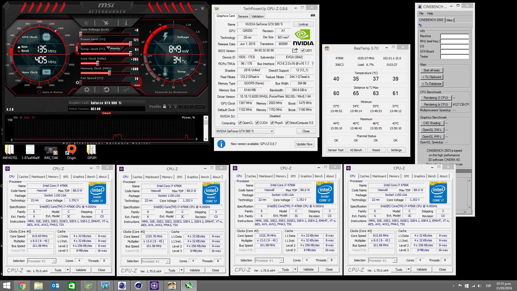Click Afterburner reset to defaults icon
This screenshot has width=517, height=291.
click(x=106, y=89)
